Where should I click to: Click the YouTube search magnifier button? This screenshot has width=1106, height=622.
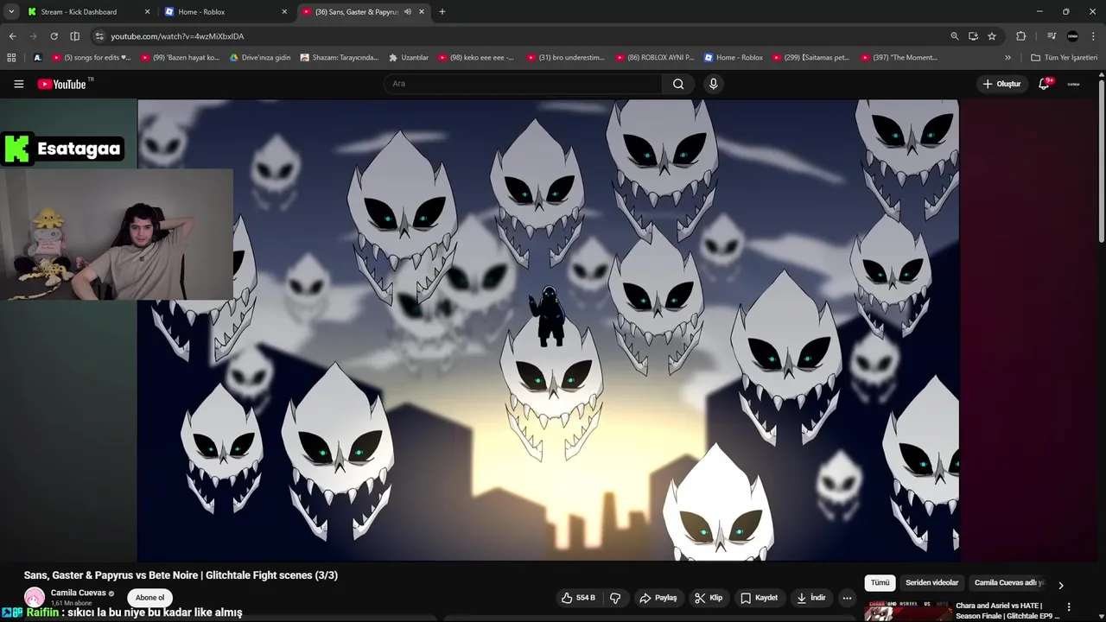point(678,84)
